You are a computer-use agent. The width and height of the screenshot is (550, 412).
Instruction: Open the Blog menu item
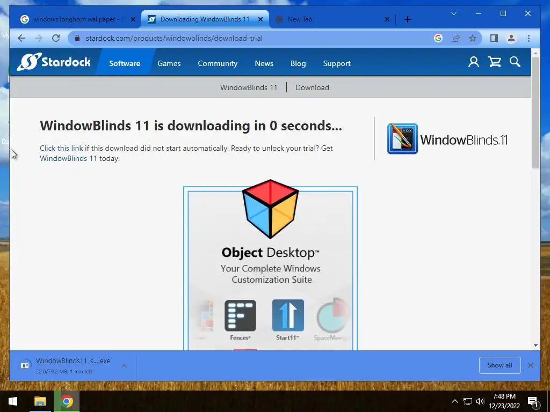pos(298,63)
